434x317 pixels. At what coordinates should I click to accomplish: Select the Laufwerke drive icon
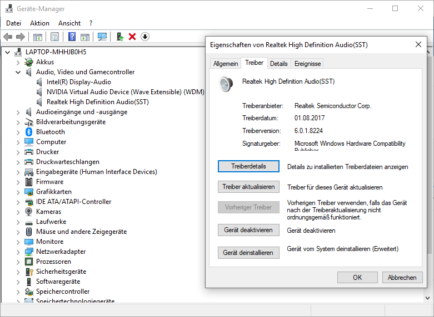click(29, 222)
